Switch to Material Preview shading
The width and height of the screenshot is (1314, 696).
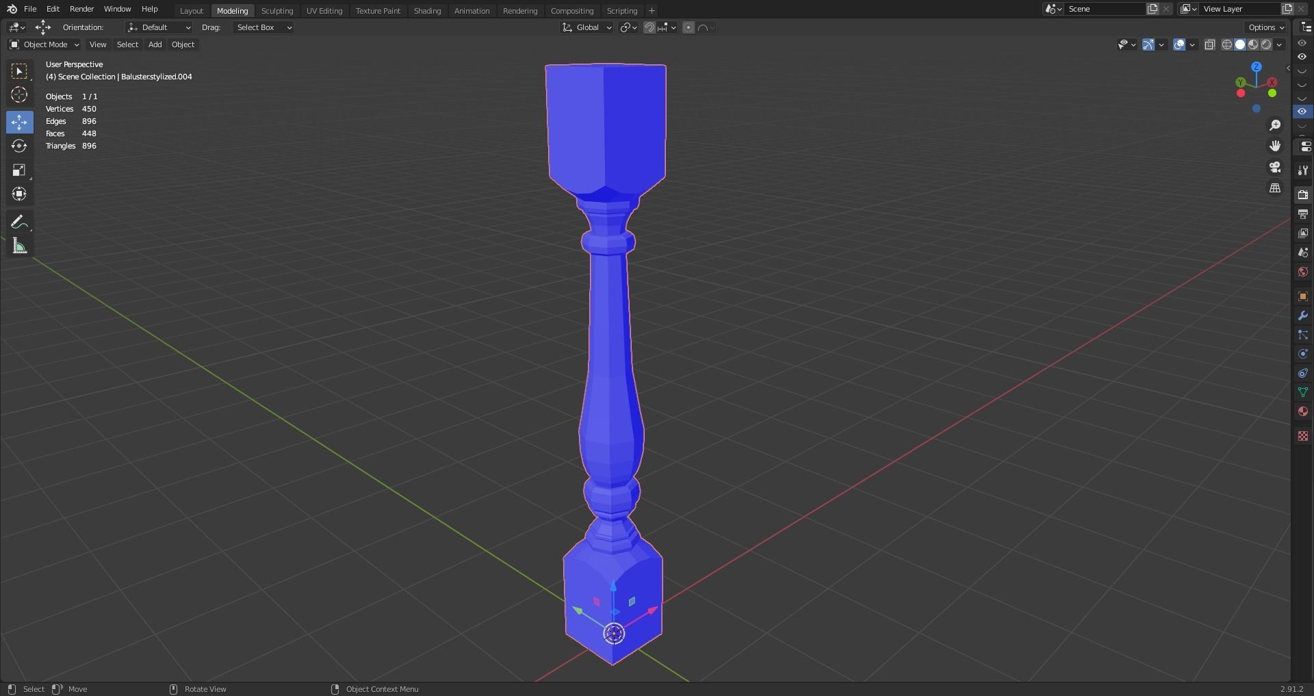click(1253, 44)
